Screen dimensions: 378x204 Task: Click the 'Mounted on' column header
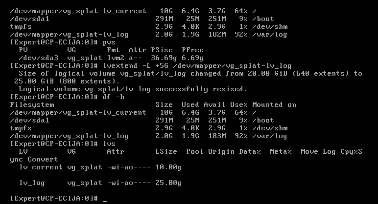tap(274, 105)
